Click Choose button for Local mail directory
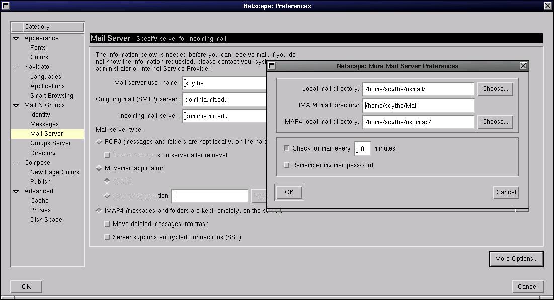 point(495,89)
